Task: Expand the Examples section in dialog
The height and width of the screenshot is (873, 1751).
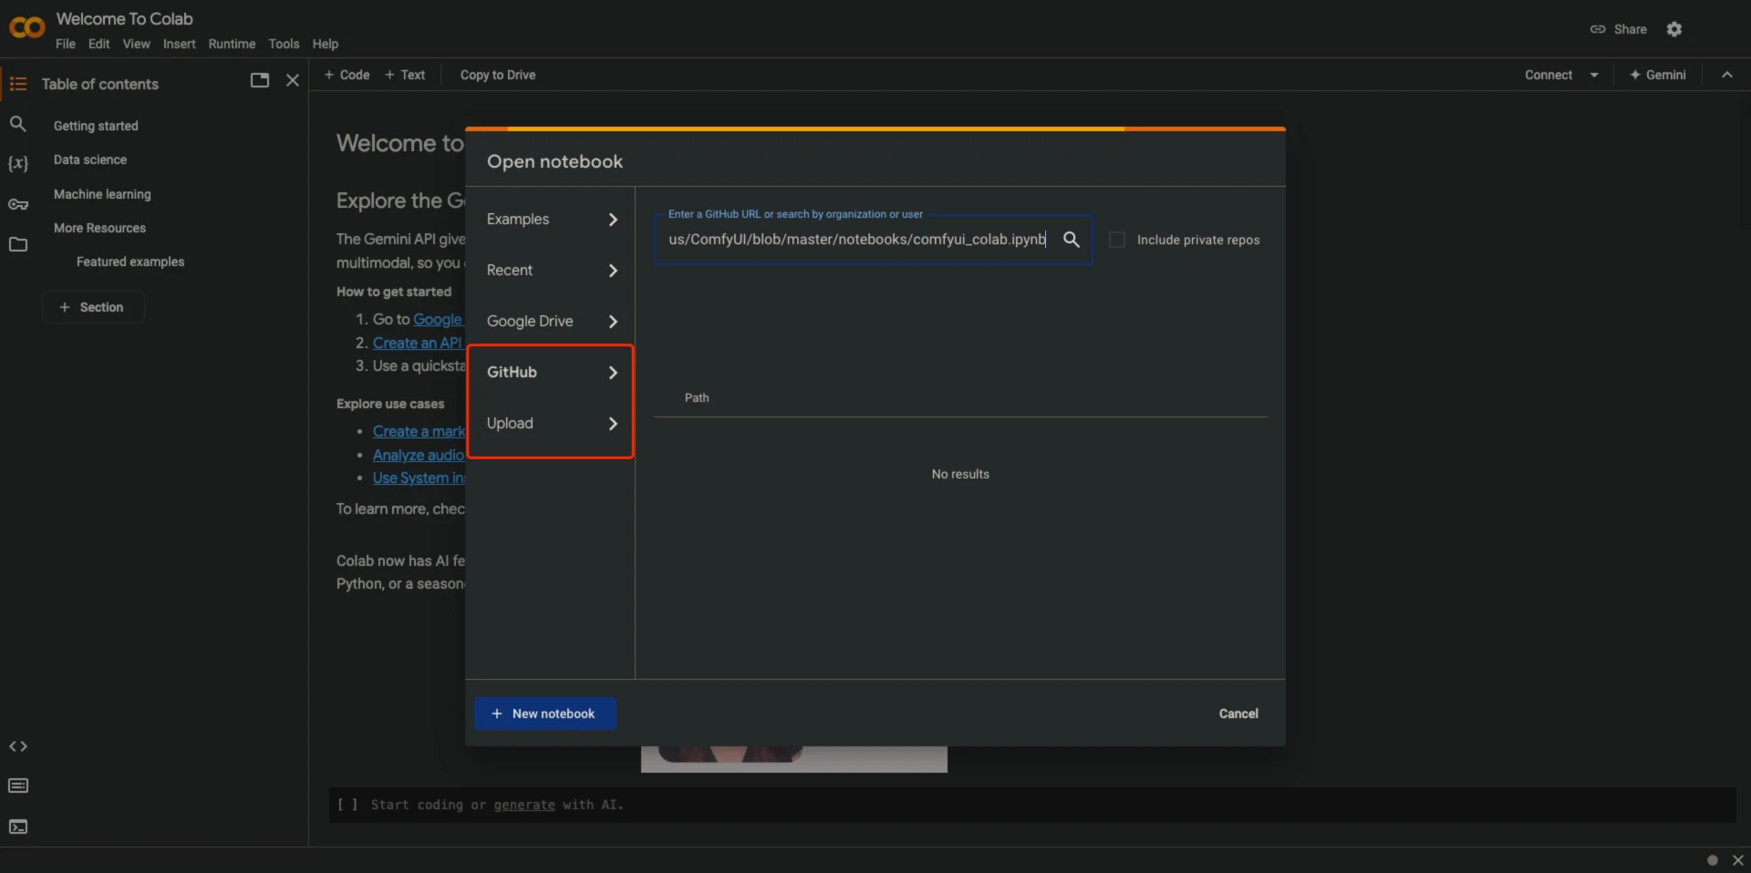Action: point(551,220)
